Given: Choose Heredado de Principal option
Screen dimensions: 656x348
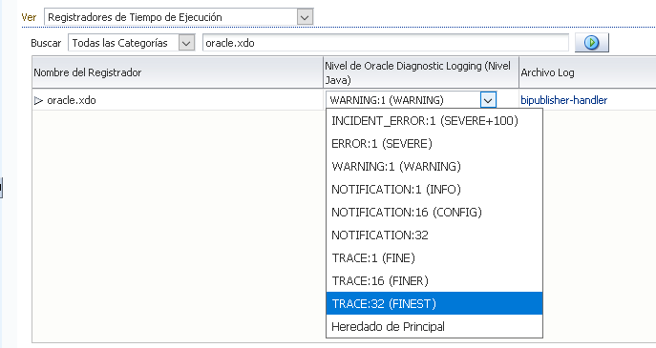Looking at the screenshot, I should (434, 326).
